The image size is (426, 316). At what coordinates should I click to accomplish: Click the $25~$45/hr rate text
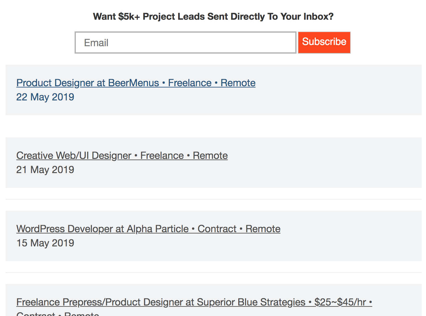tap(340, 302)
